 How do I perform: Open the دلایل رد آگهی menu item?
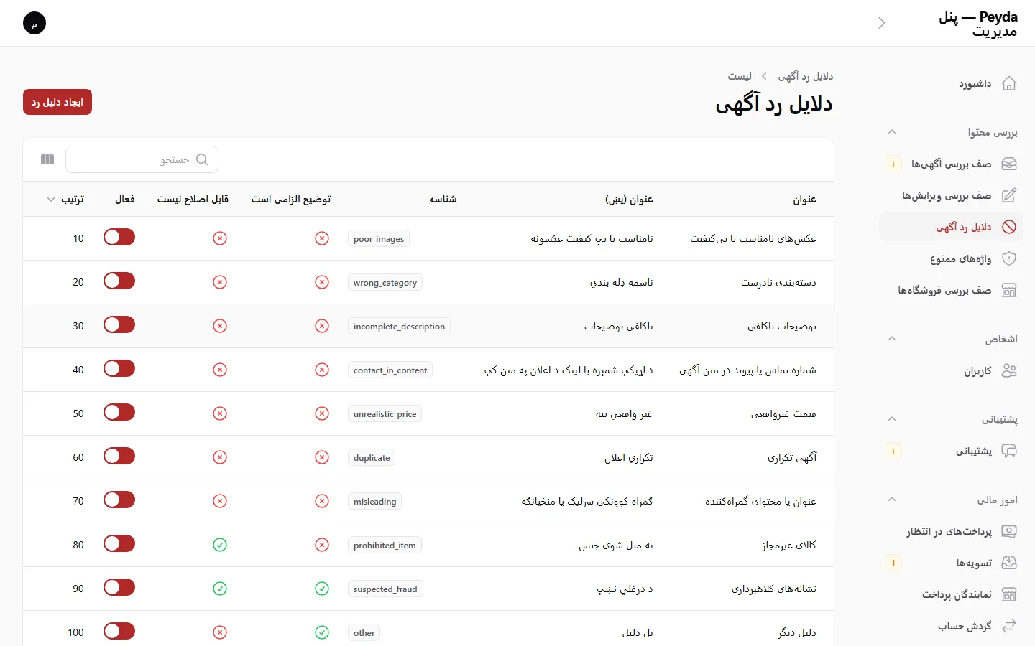[951, 228]
